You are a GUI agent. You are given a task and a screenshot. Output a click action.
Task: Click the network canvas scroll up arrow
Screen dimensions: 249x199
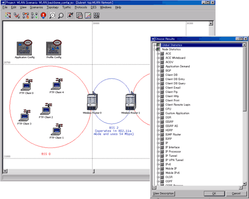(211, 24)
